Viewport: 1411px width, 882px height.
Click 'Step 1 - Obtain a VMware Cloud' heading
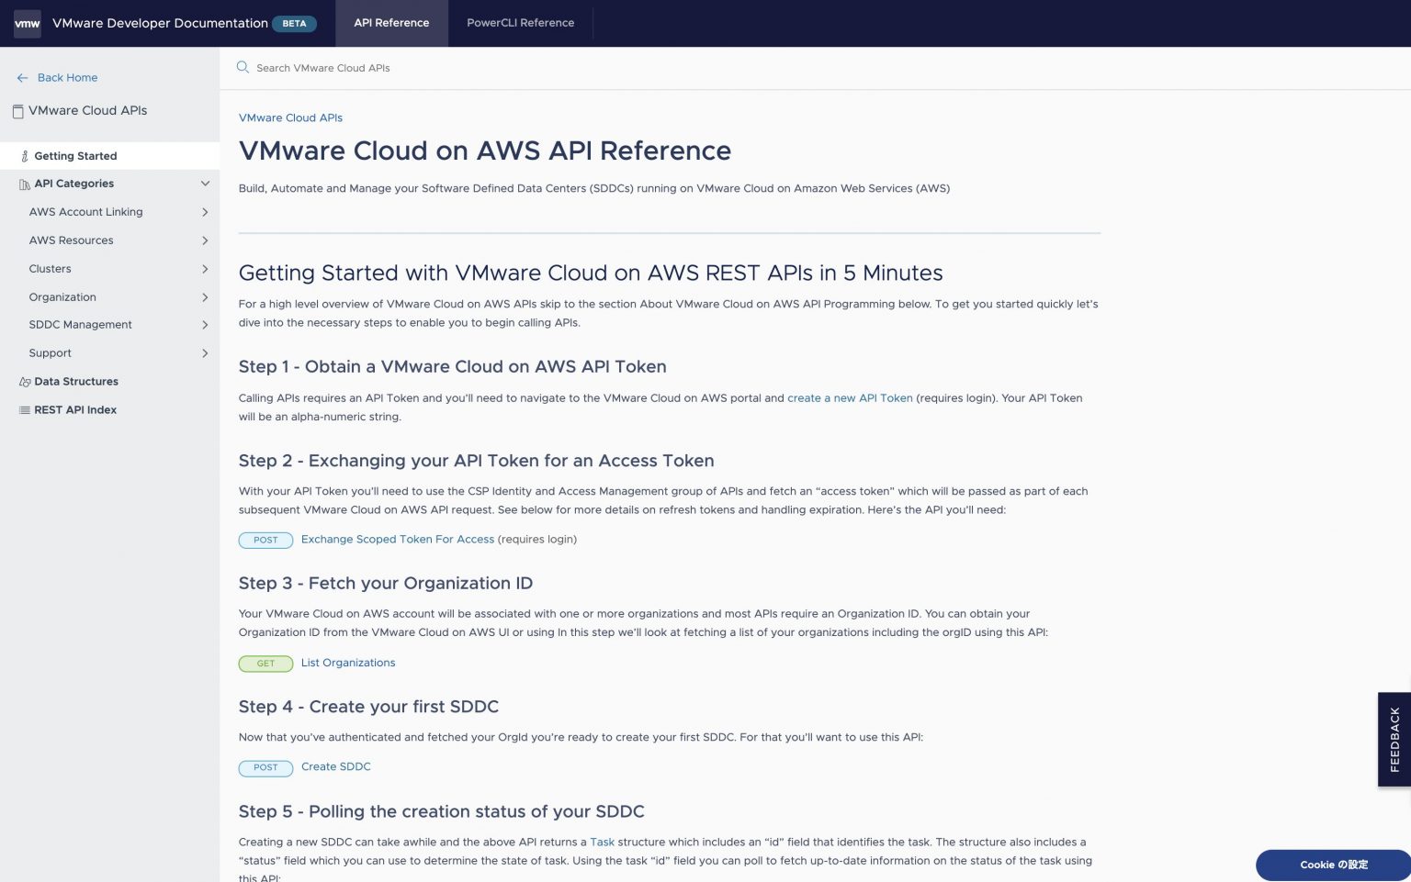point(453,367)
